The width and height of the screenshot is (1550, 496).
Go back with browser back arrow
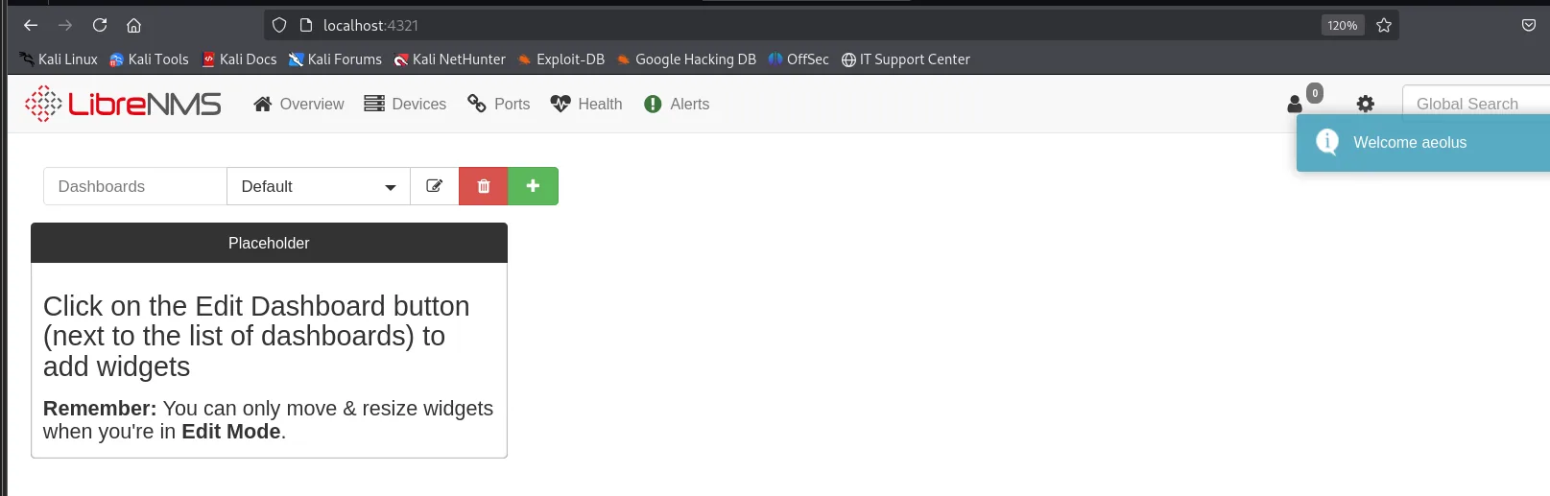(31, 25)
